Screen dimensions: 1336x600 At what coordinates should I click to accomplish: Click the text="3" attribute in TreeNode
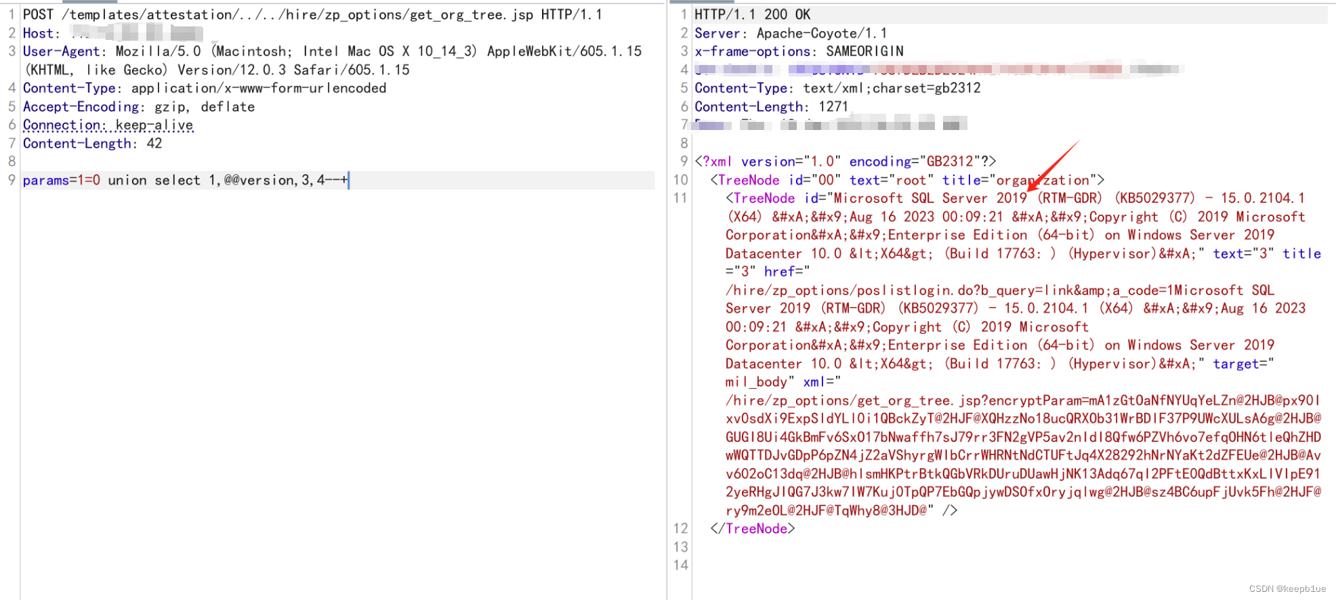[x=1243, y=254]
